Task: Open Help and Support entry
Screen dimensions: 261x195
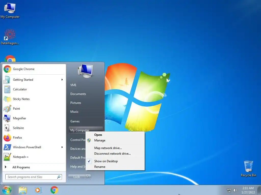Action: pos(78,167)
